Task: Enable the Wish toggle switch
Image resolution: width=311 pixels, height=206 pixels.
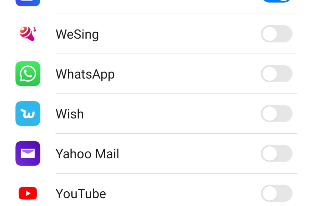Action: click(x=276, y=114)
